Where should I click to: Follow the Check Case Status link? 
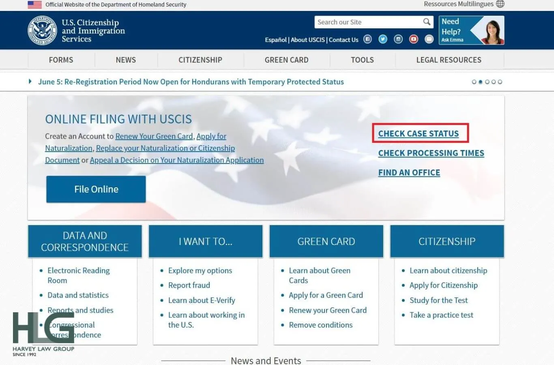point(418,133)
